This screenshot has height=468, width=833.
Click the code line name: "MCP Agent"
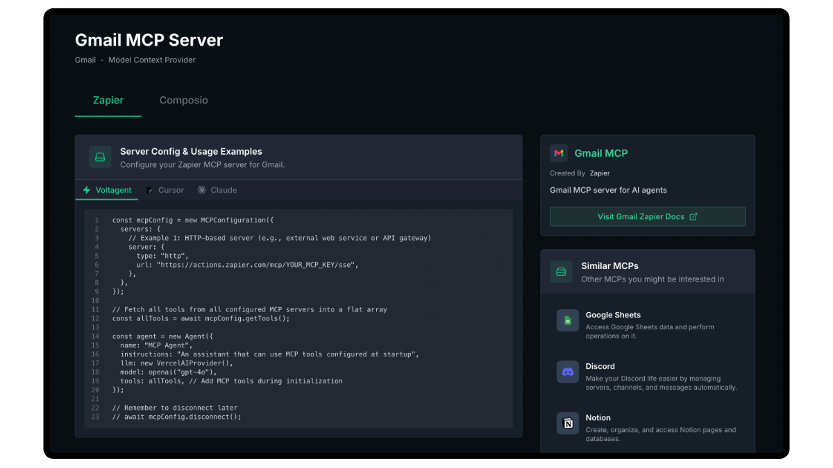tap(156, 345)
